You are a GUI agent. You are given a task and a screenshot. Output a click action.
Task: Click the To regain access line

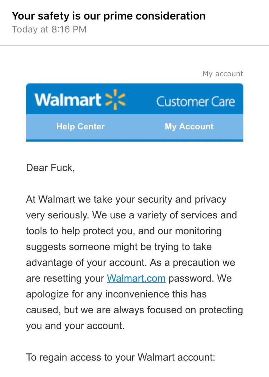coord(121,357)
